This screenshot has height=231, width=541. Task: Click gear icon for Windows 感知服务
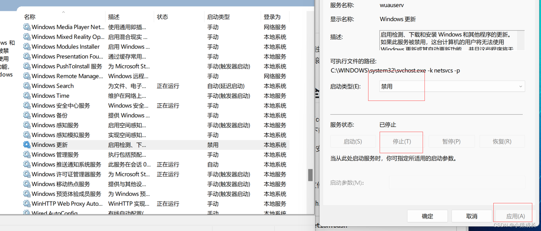point(27,125)
